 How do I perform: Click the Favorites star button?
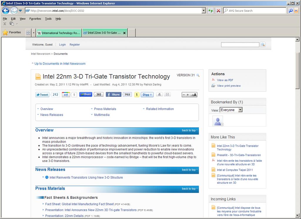click(12, 32)
